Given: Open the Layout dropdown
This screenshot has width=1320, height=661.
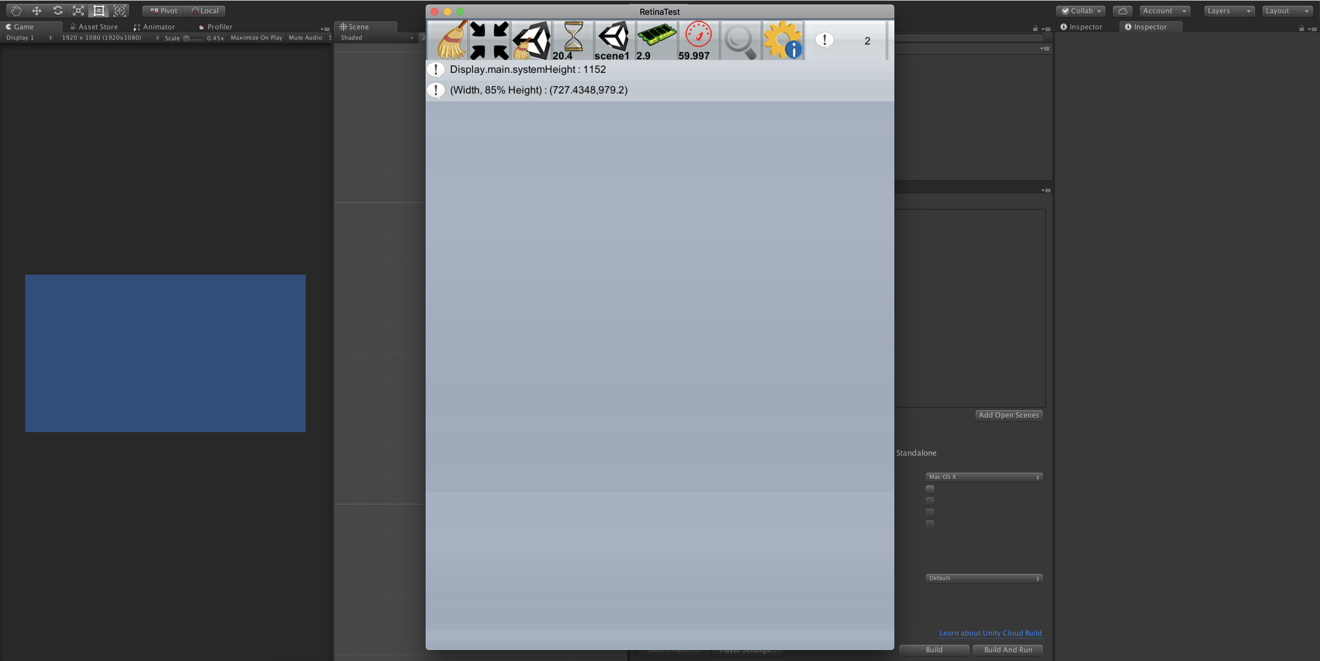Looking at the screenshot, I should [x=1286, y=10].
